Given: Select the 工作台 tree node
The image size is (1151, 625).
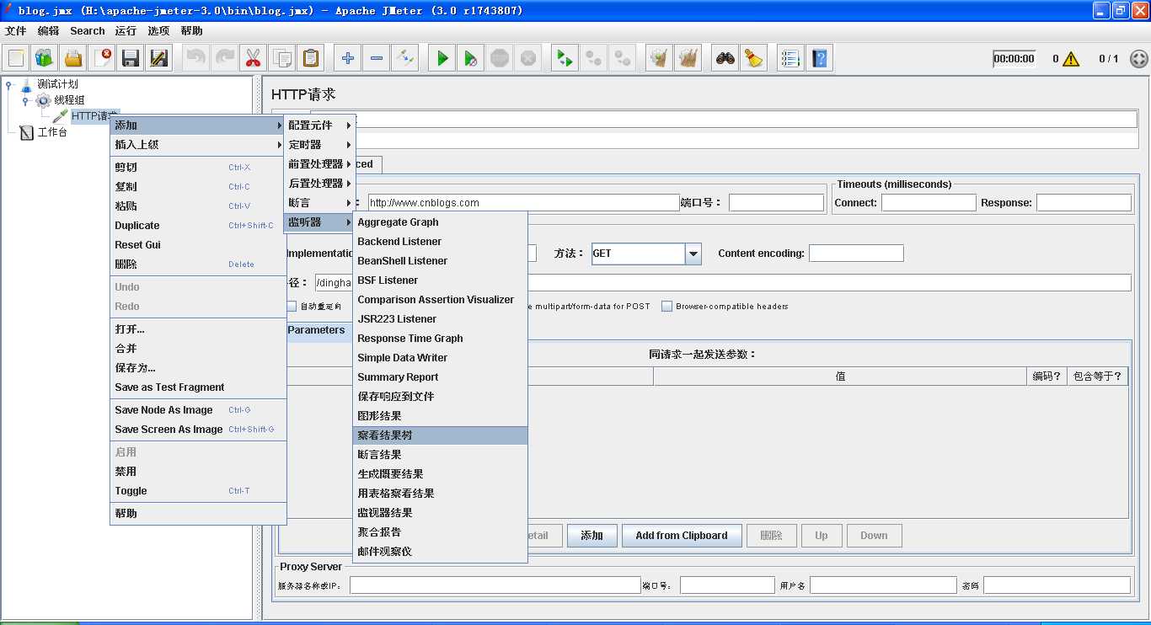Looking at the screenshot, I should [52, 132].
